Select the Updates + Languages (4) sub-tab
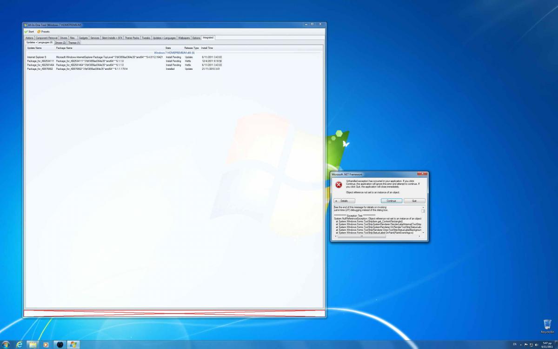The height and width of the screenshot is (349, 558). pos(40,42)
